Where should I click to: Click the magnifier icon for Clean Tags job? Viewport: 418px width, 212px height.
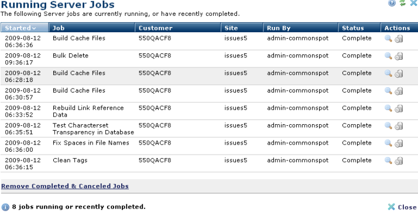click(x=388, y=160)
